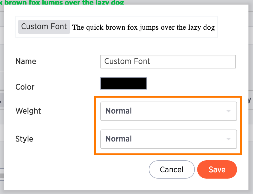Open the Weight dropdown set to Normal
Image resolution: width=253 pixels, height=194 pixels.
tap(168, 111)
